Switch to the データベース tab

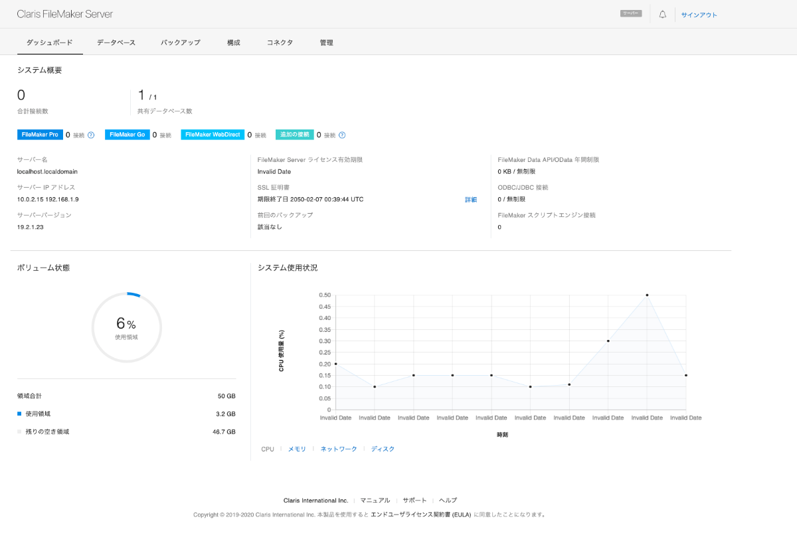point(116,42)
